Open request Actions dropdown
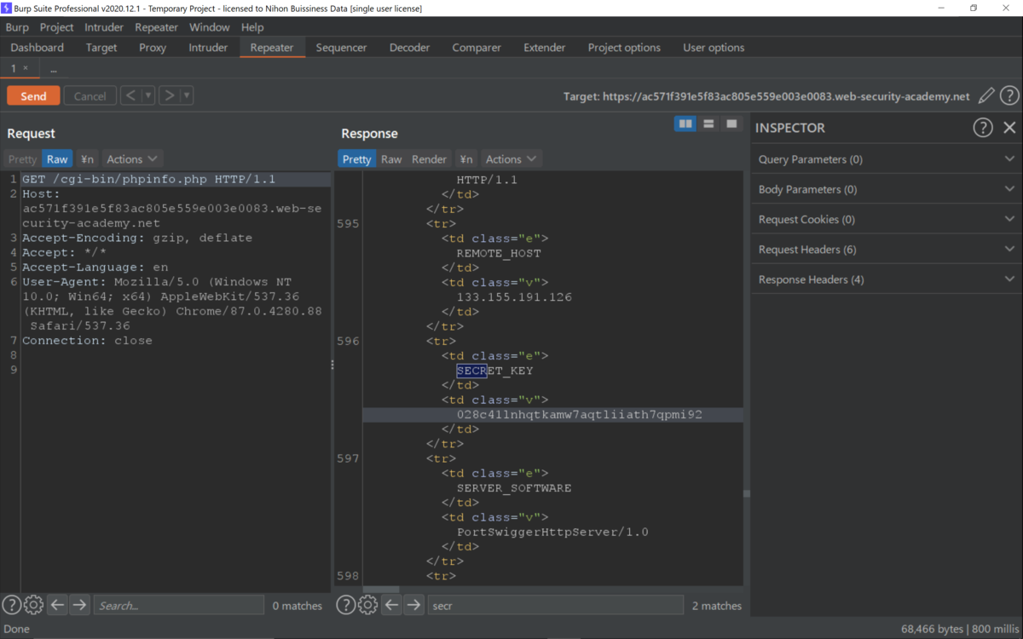 coord(132,159)
